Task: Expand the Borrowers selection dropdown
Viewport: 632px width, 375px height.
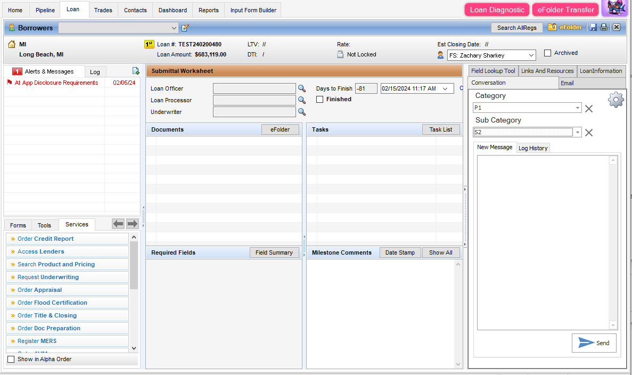Action: coord(175,28)
